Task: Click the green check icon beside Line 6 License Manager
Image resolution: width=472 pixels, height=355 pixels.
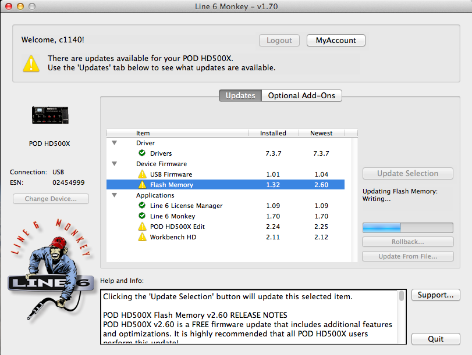Action: tap(142, 205)
